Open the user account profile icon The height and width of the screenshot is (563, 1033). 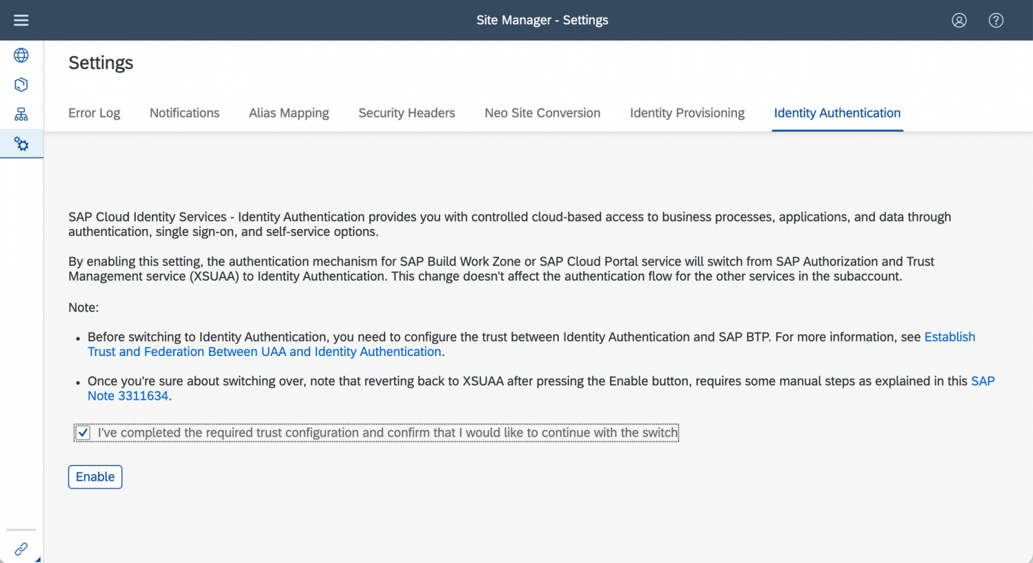959,20
